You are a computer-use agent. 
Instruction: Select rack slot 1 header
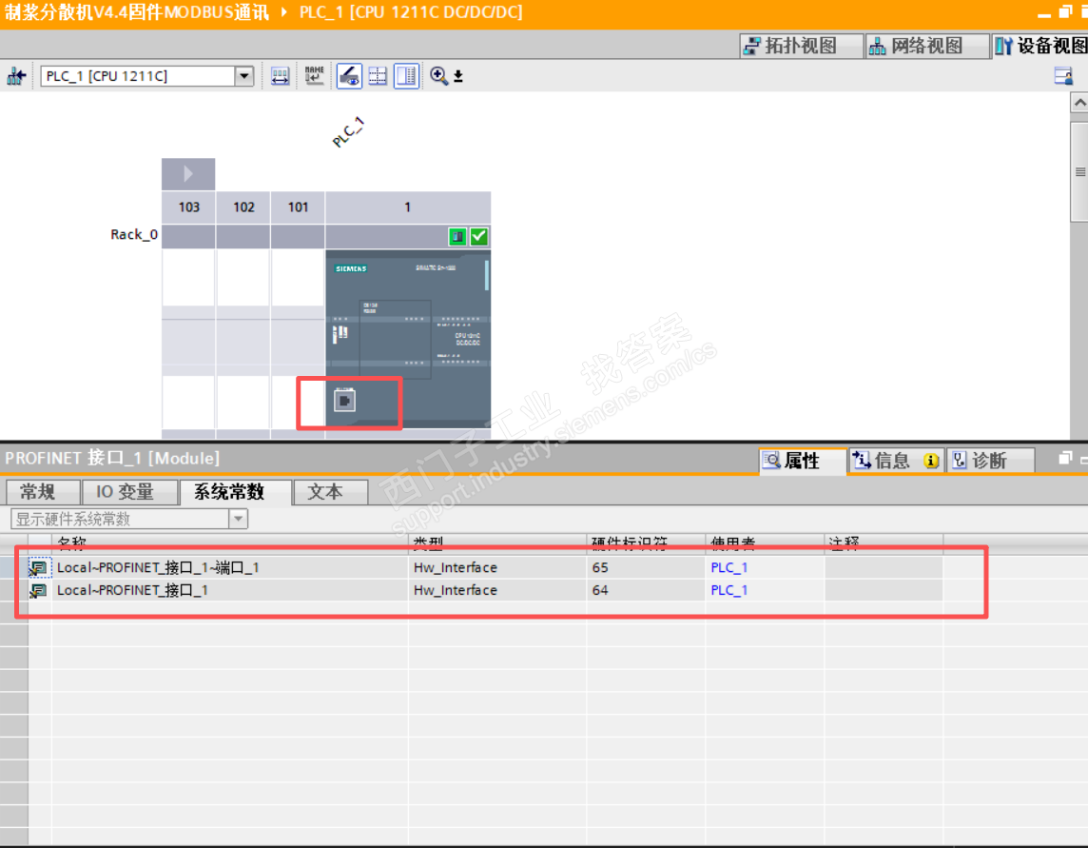pos(408,207)
